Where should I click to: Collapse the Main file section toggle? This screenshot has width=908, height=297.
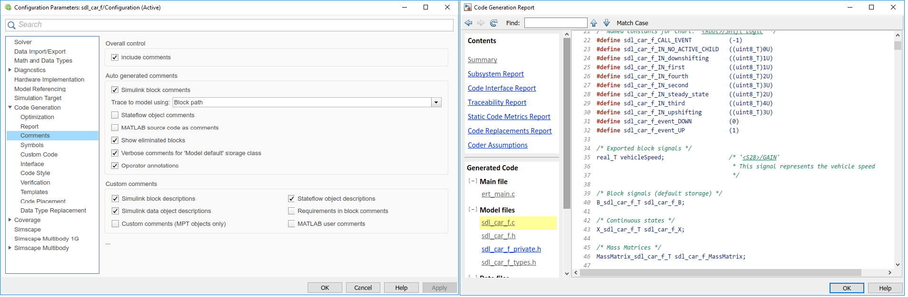pos(473,181)
